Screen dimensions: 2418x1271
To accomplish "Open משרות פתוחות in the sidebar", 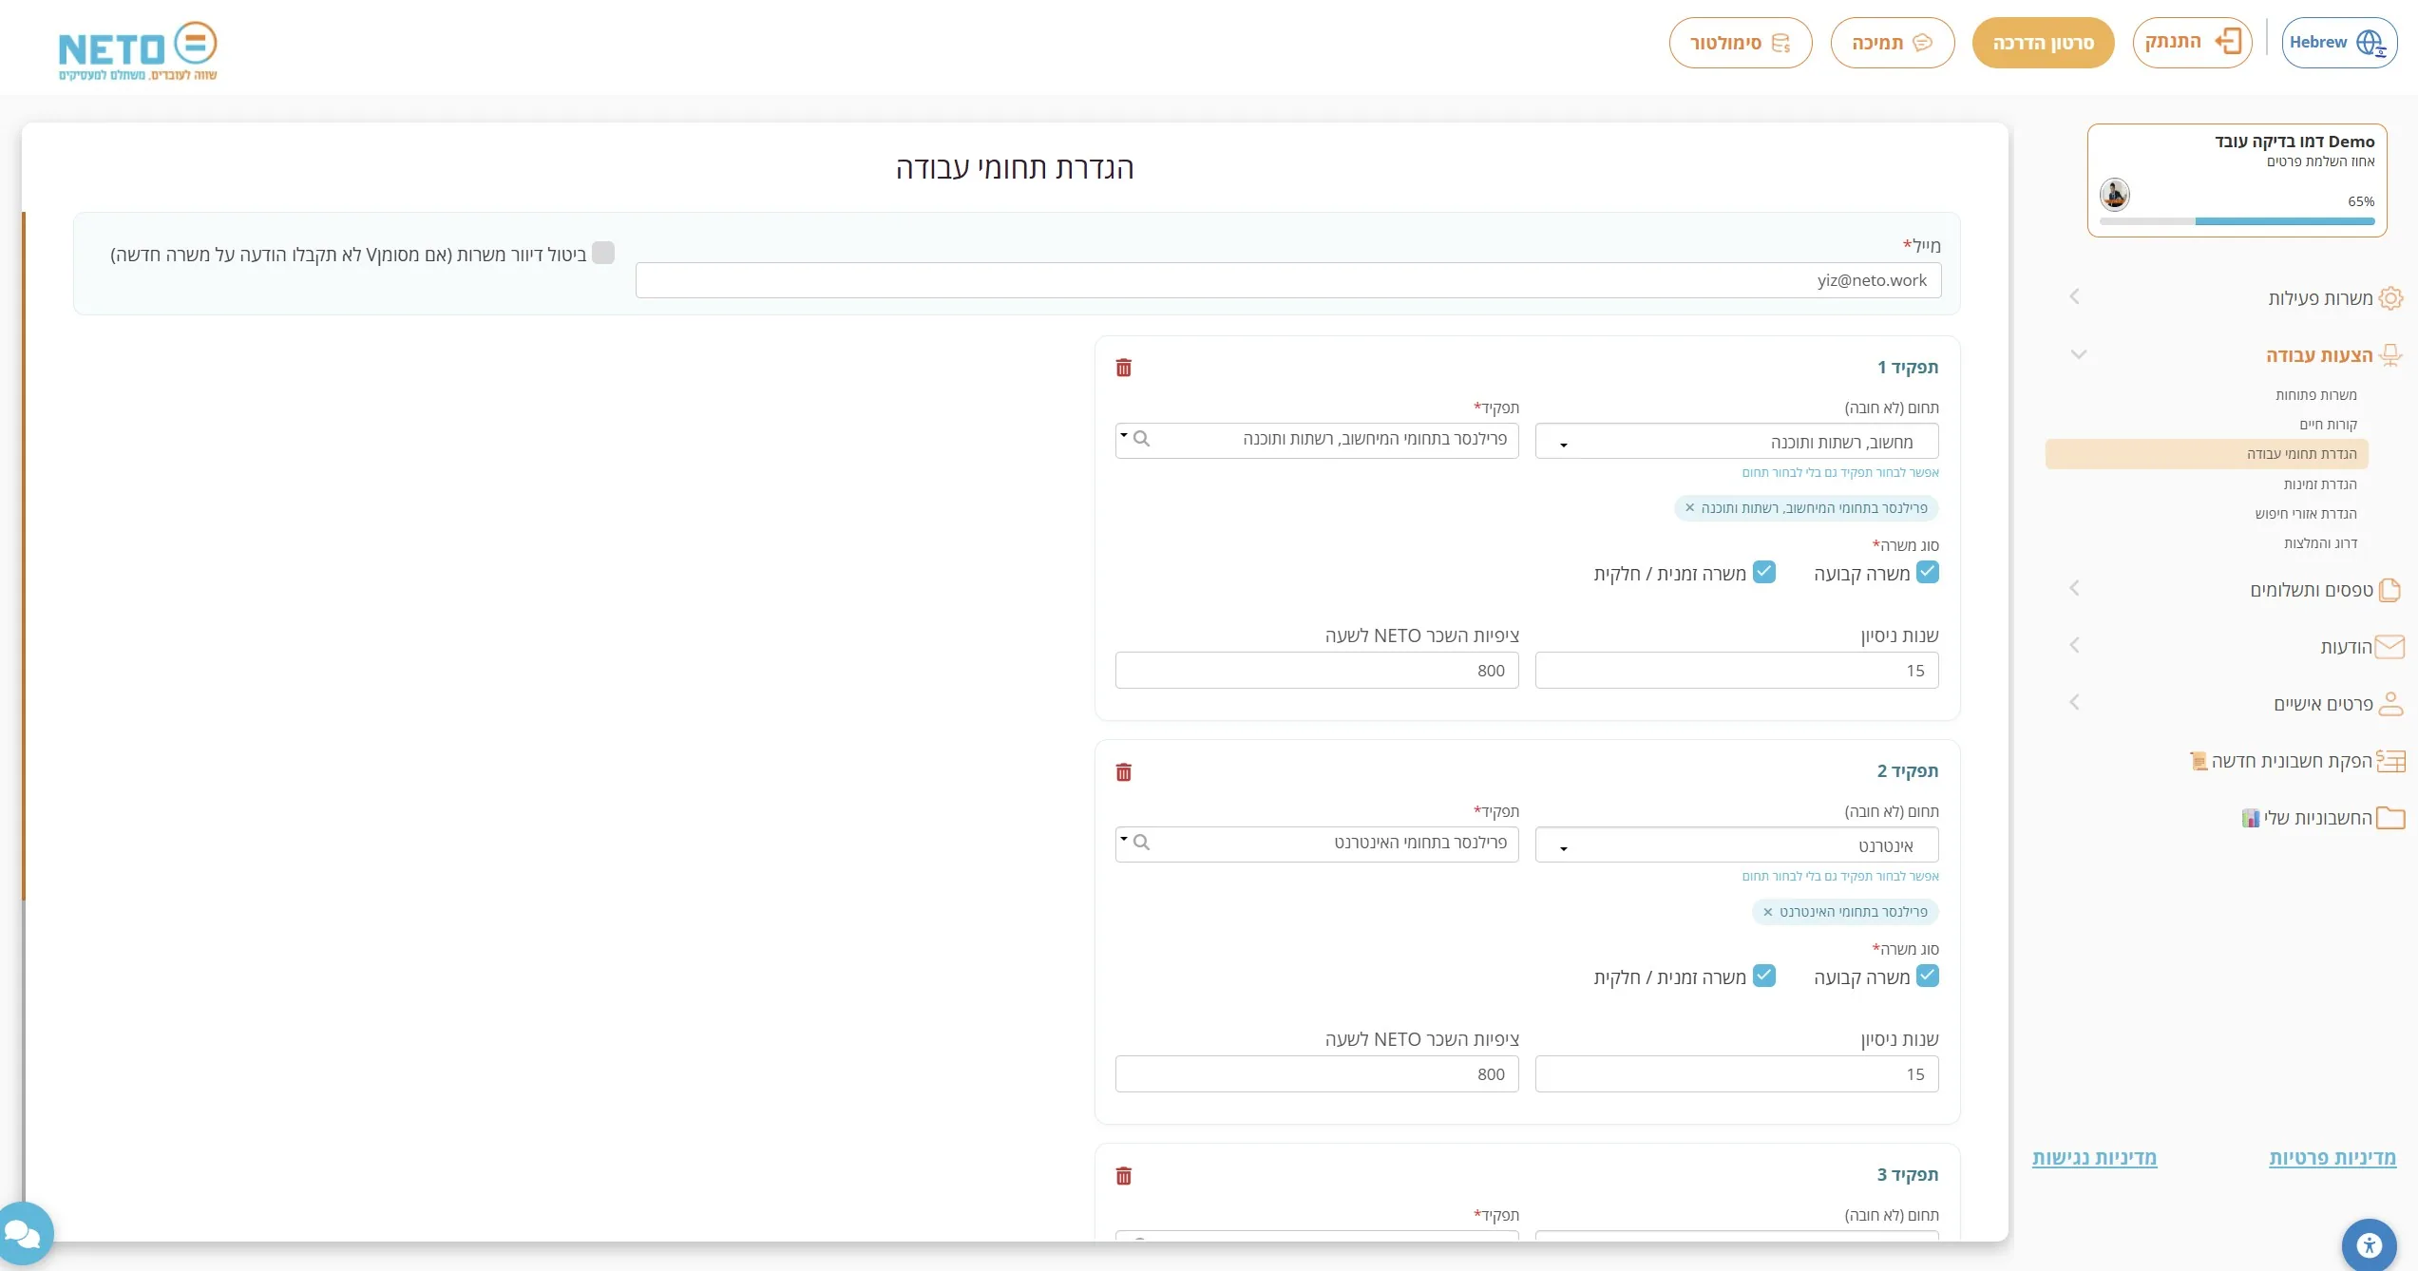I will click(x=2315, y=395).
